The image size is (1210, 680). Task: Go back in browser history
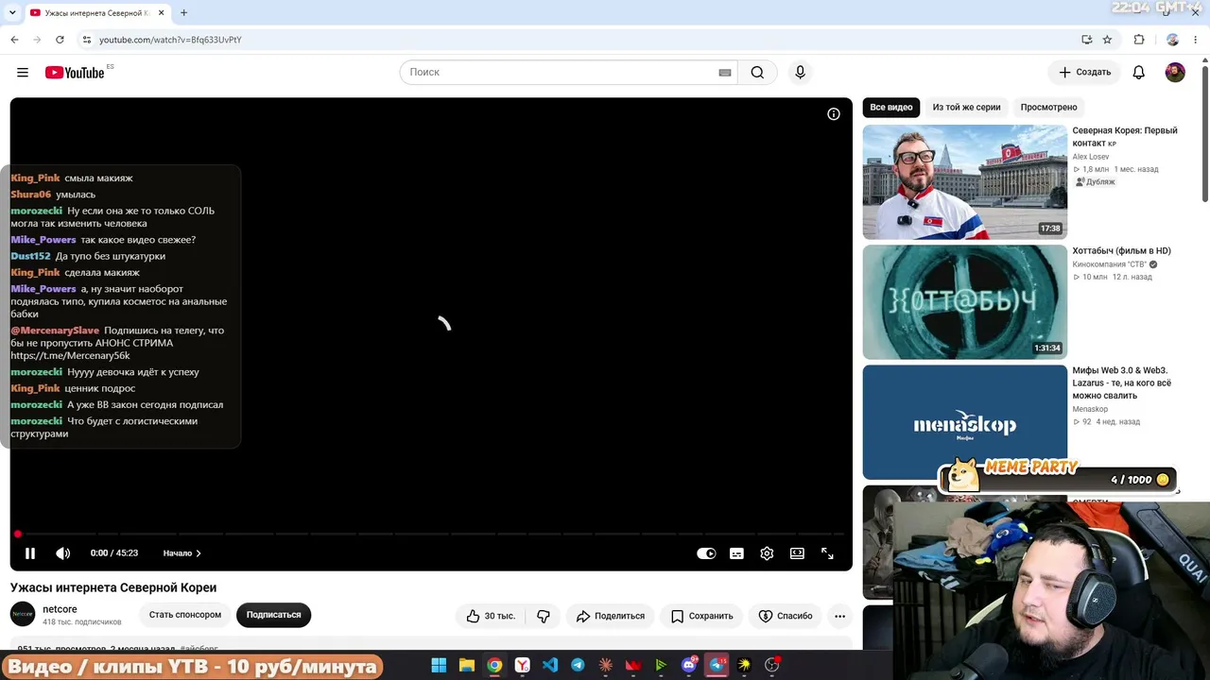tap(14, 40)
